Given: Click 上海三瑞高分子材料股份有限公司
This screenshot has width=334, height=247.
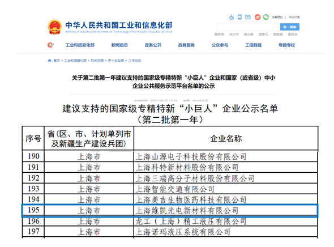Looking at the screenshot, I should pyautogui.click(x=195, y=178).
